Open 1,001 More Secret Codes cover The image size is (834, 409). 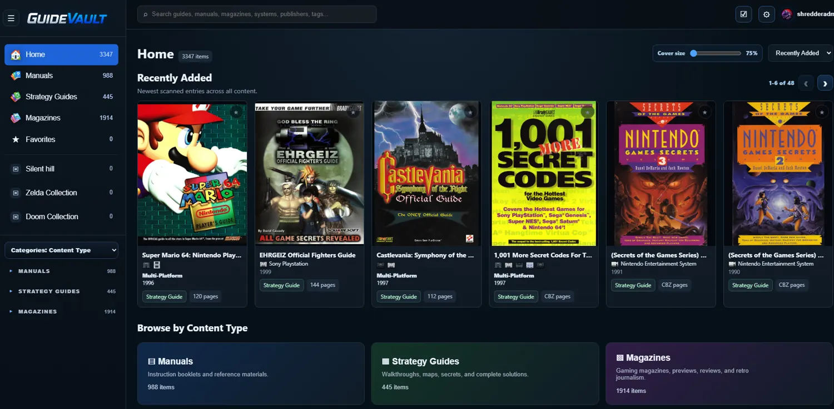tap(544, 173)
